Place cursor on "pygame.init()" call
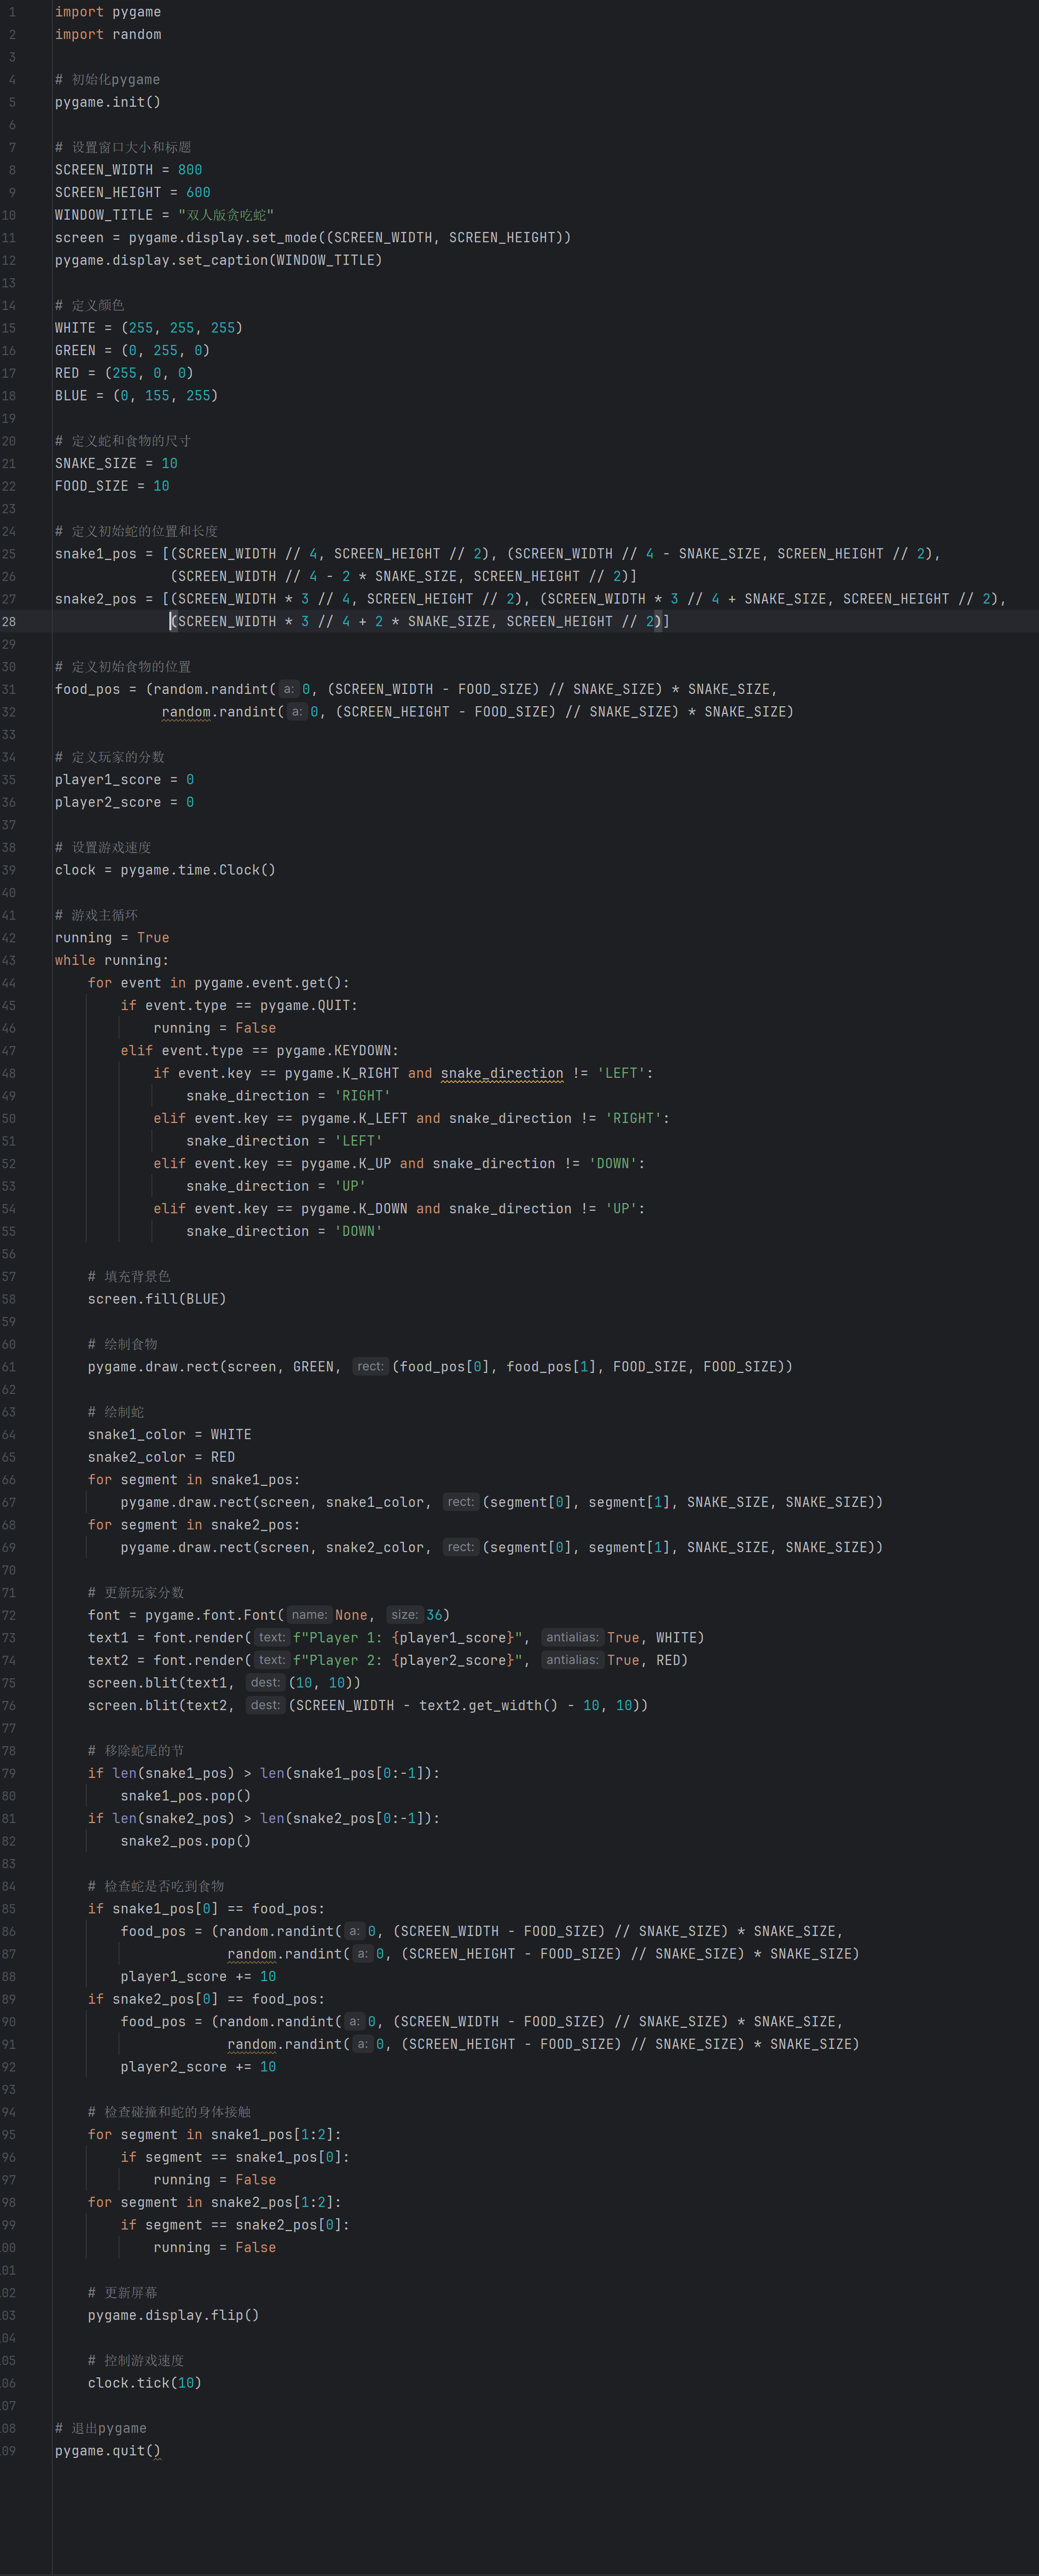 (108, 102)
